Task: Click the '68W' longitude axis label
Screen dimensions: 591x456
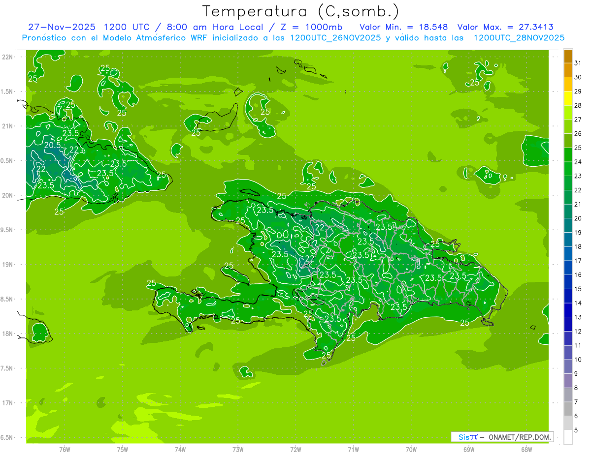Action: tap(526, 449)
